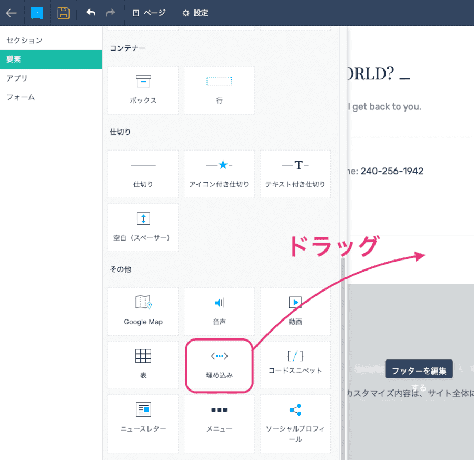Open the ページ menu
Screen dimensions: 474x460
point(150,13)
